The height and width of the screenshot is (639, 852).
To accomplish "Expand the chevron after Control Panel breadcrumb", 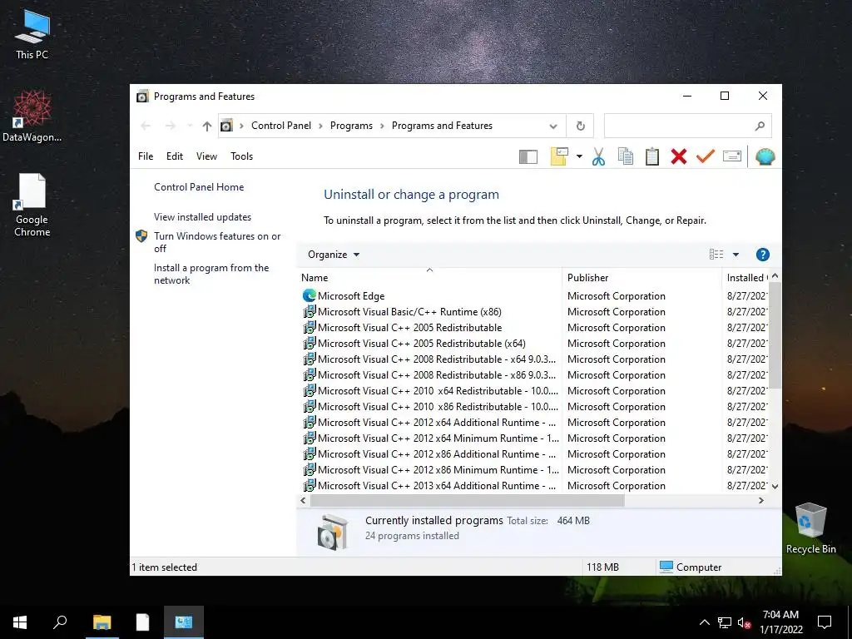I will 320,126.
